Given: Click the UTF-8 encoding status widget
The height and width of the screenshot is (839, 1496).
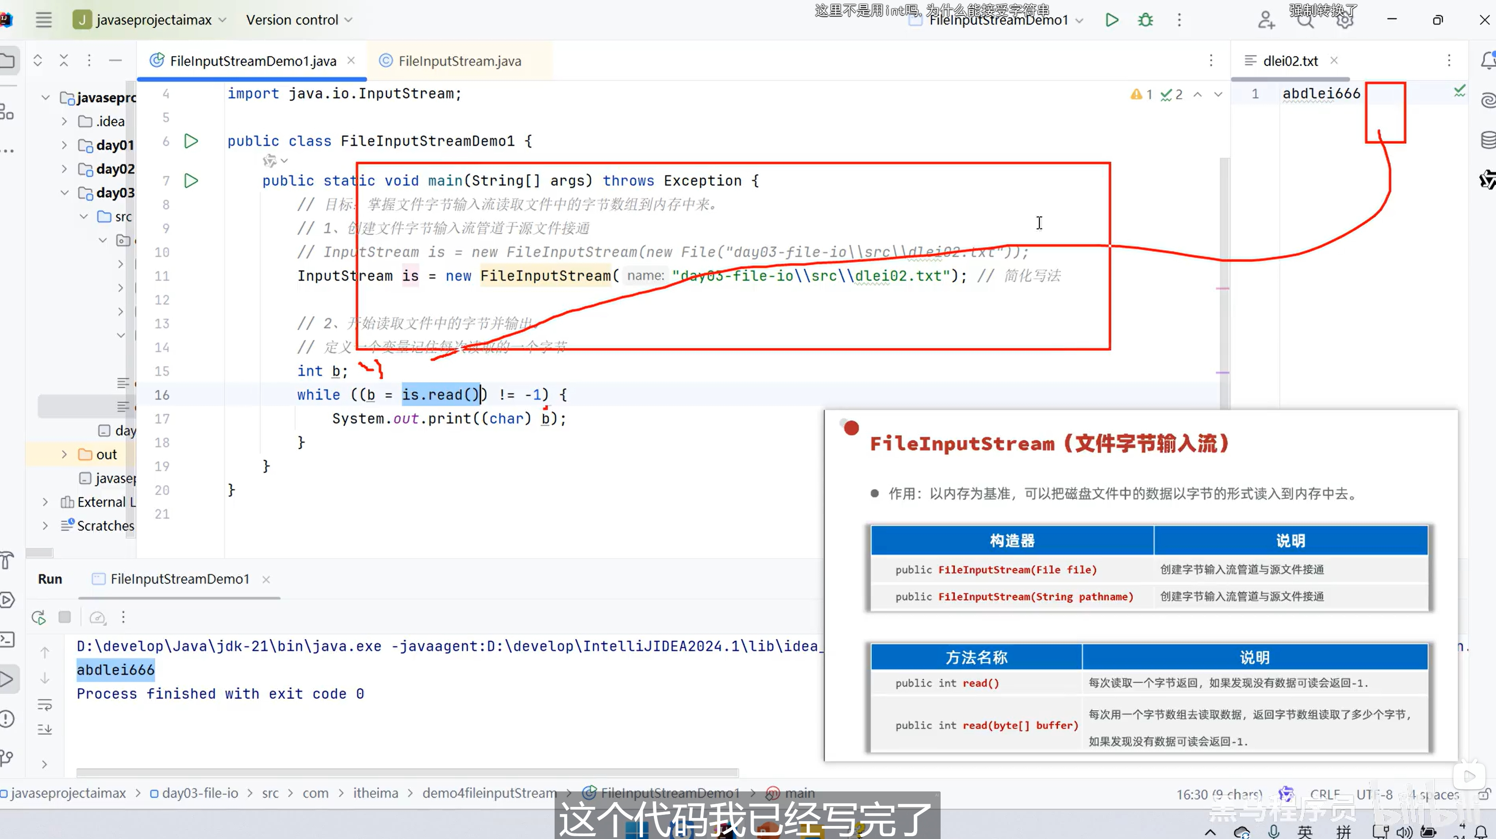Looking at the screenshot, I should (x=1374, y=794).
